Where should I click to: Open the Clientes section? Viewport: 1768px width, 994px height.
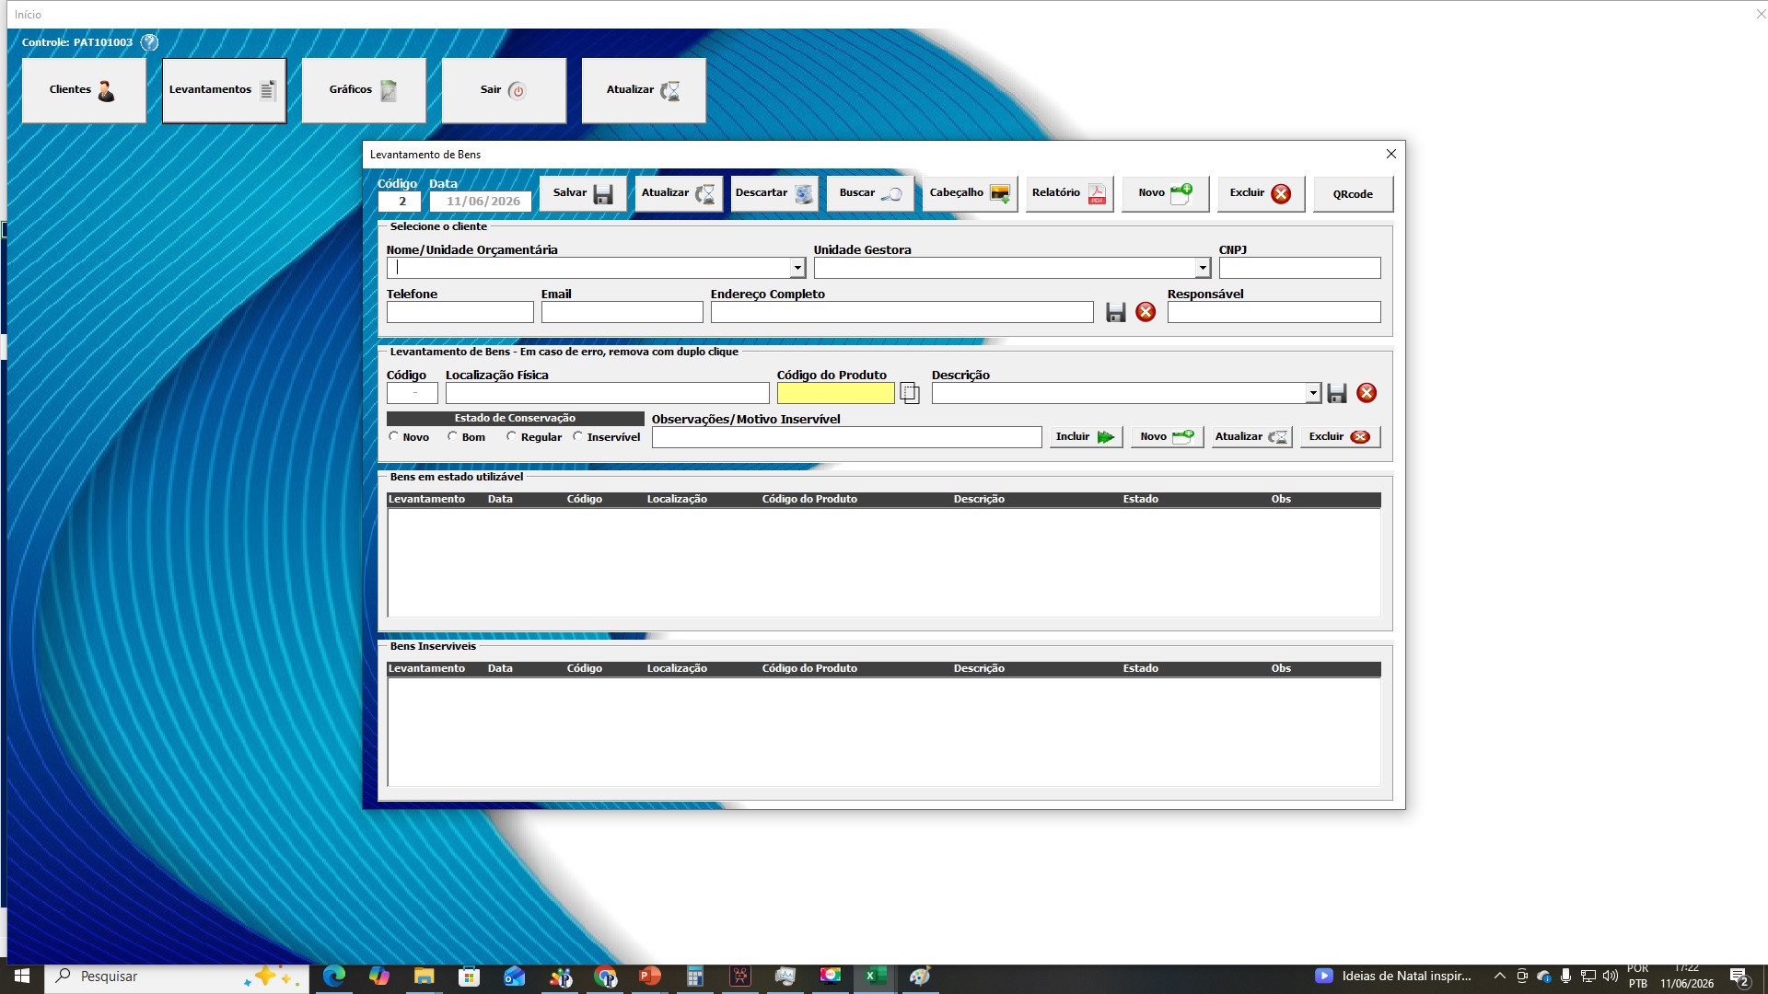pyautogui.click(x=84, y=90)
